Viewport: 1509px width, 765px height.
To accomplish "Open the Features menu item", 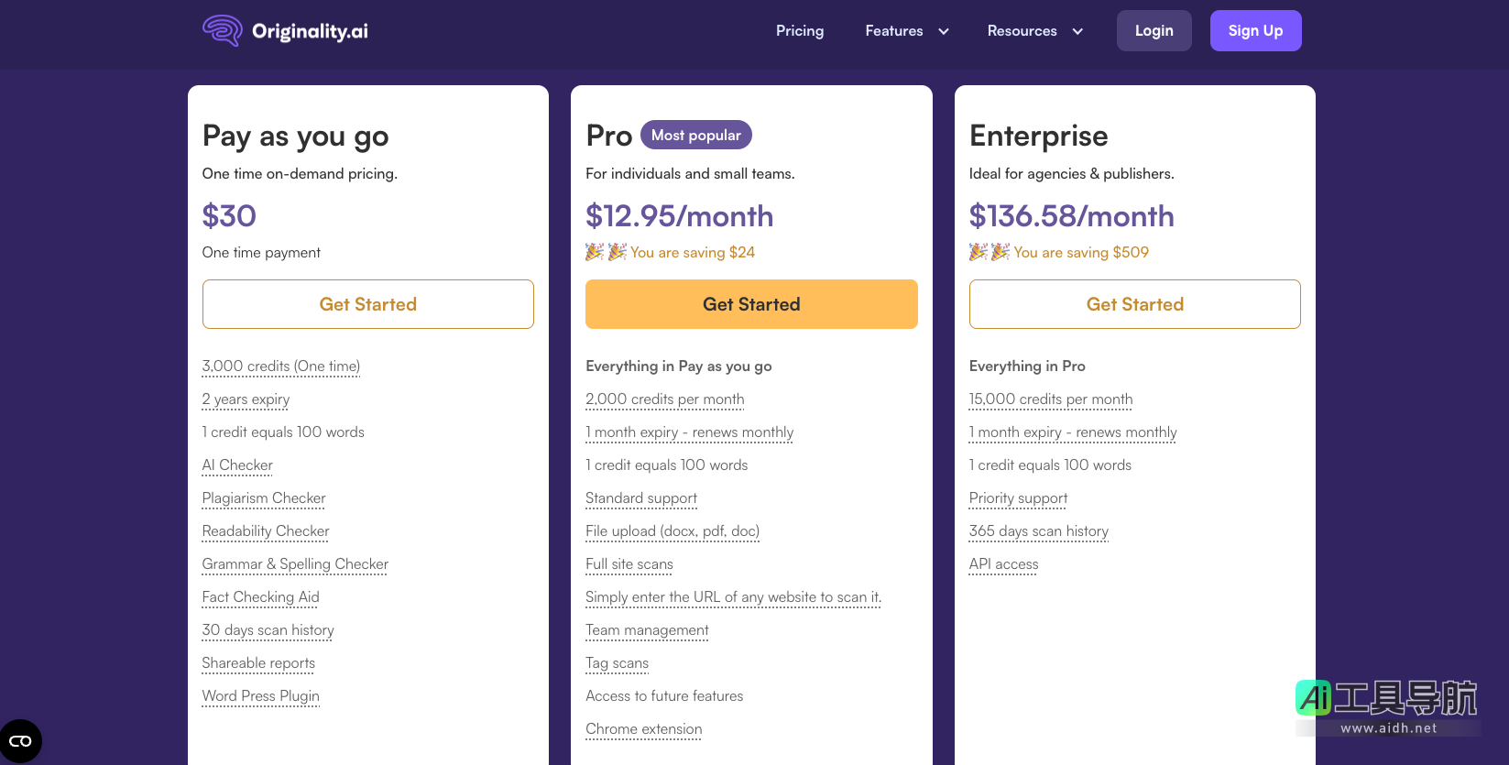I will tap(893, 31).
